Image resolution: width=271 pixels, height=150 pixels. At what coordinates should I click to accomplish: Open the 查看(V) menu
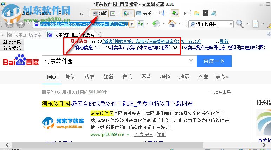(27, 13)
